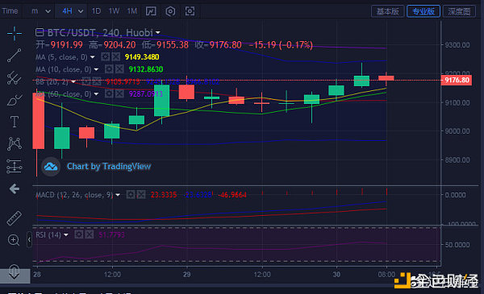Click the fullscreen icon in top toolbar
The height and width of the screenshot is (294, 484).
(190, 11)
